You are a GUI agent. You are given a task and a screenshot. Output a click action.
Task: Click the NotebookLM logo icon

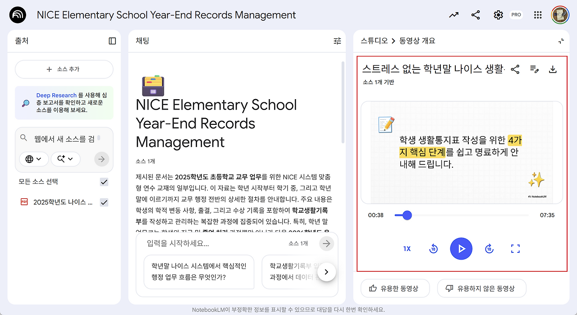(18, 15)
